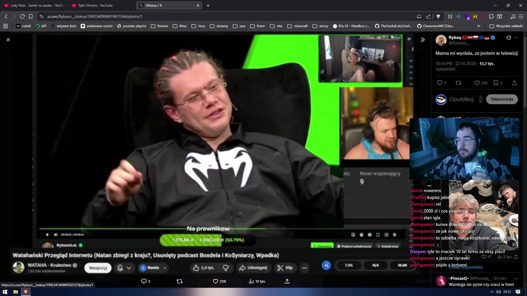Open the cobalt bookmark

point(23,26)
